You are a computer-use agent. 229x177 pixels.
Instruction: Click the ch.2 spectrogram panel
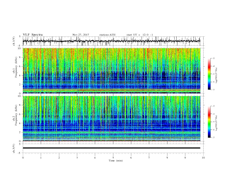tap(111, 119)
